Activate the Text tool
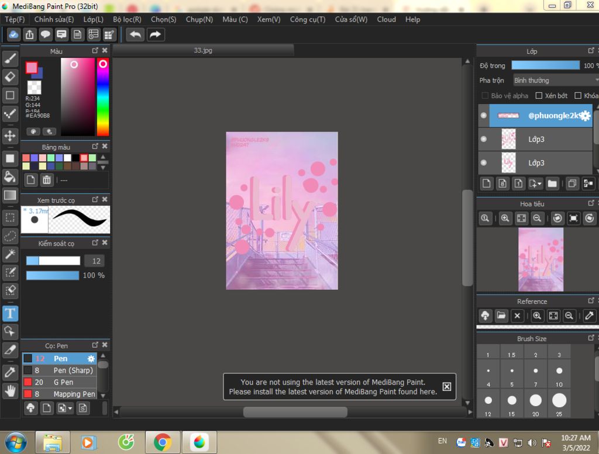Viewport: 599px width, 454px height. 11,313
